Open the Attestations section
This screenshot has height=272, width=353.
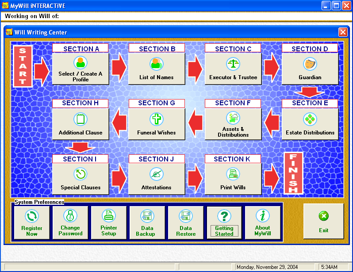point(157,179)
